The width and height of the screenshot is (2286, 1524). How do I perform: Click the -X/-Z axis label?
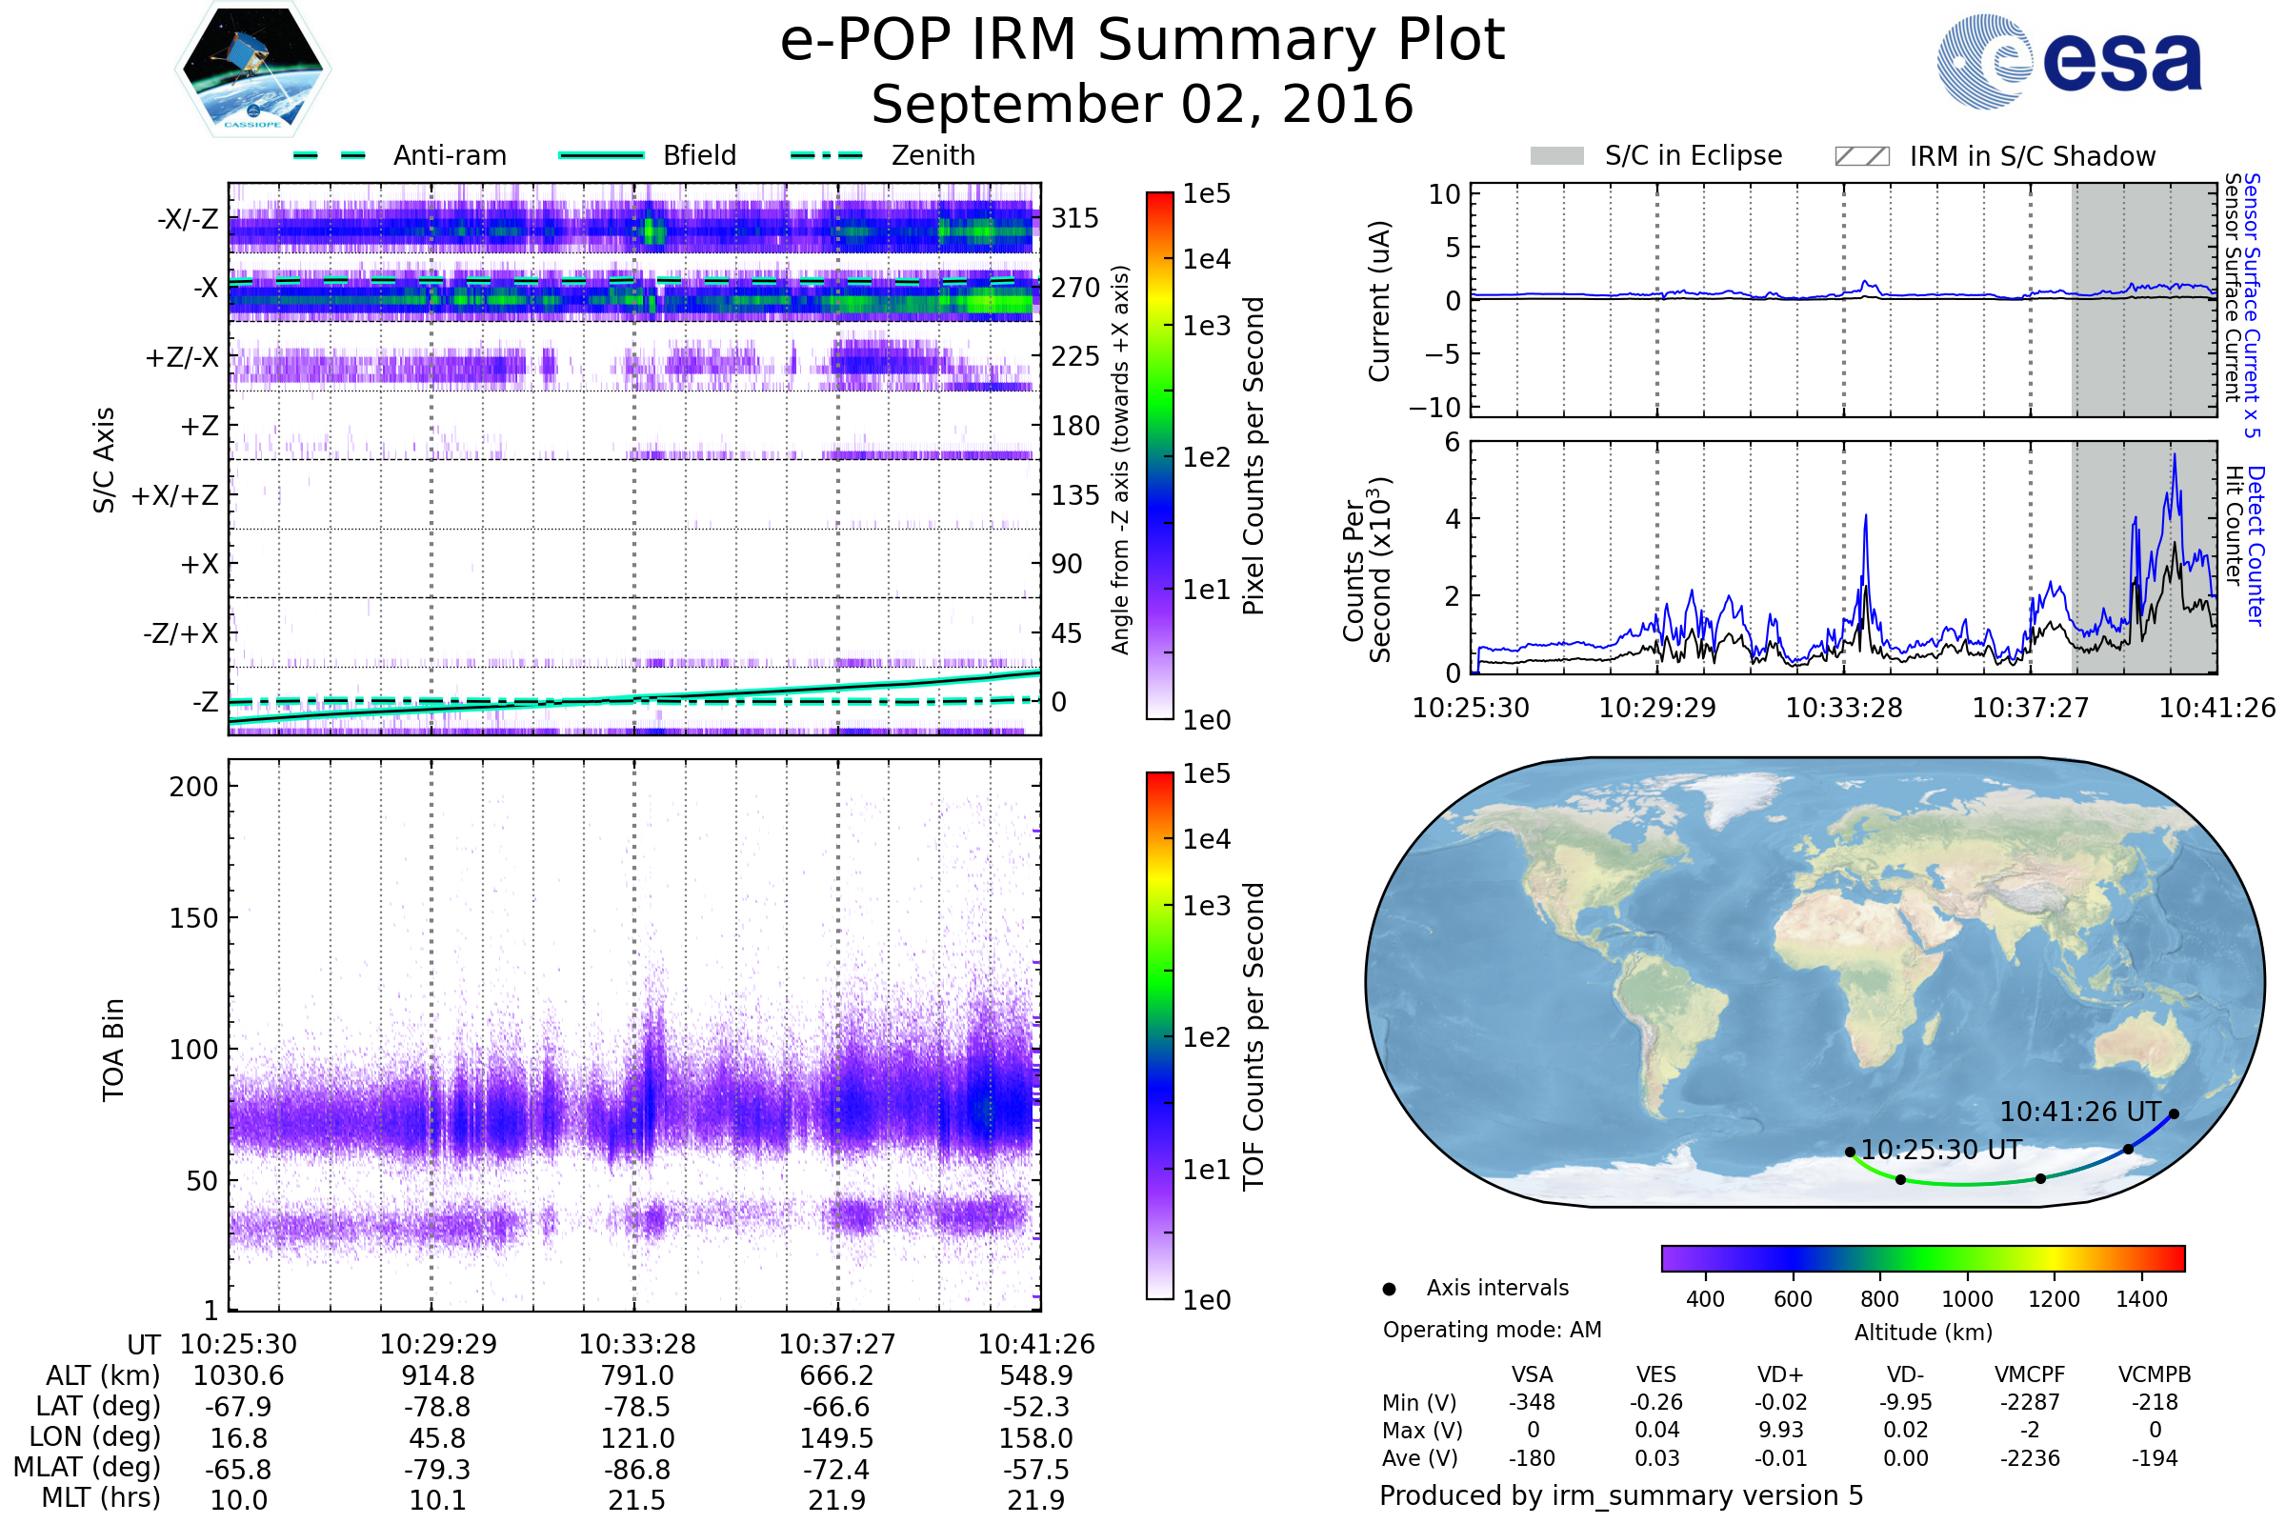click(188, 219)
